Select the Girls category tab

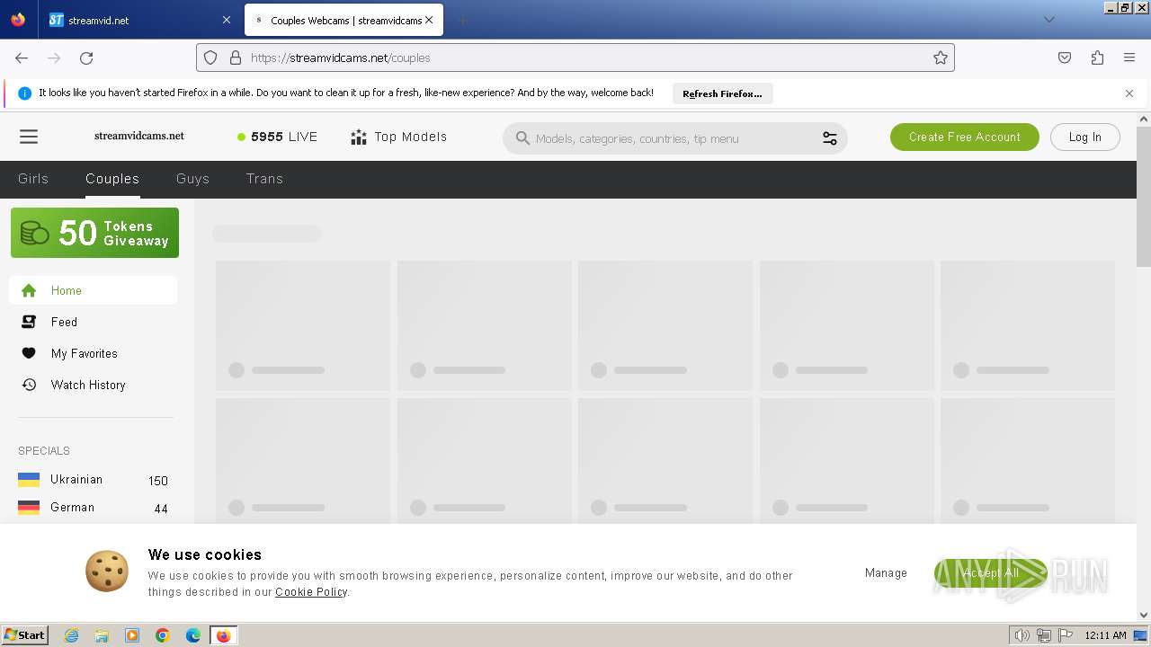click(33, 179)
